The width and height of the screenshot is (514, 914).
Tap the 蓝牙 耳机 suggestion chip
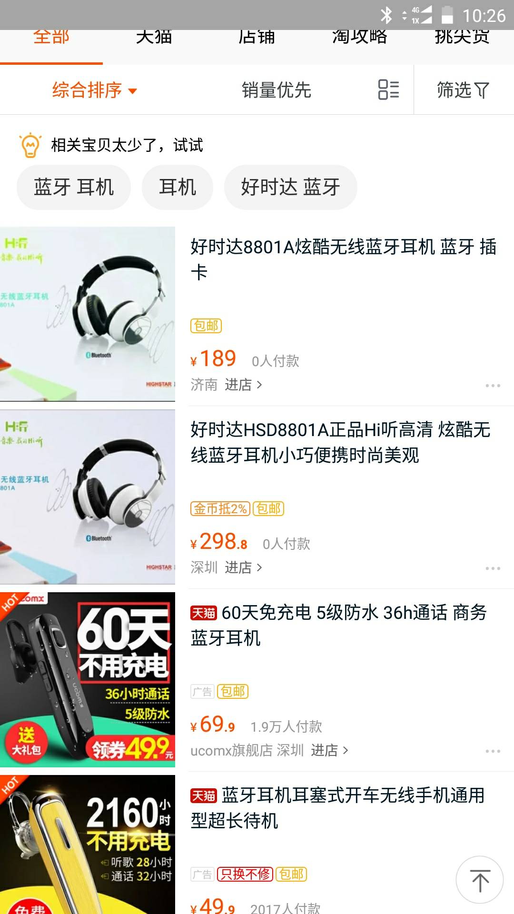tap(74, 187)
